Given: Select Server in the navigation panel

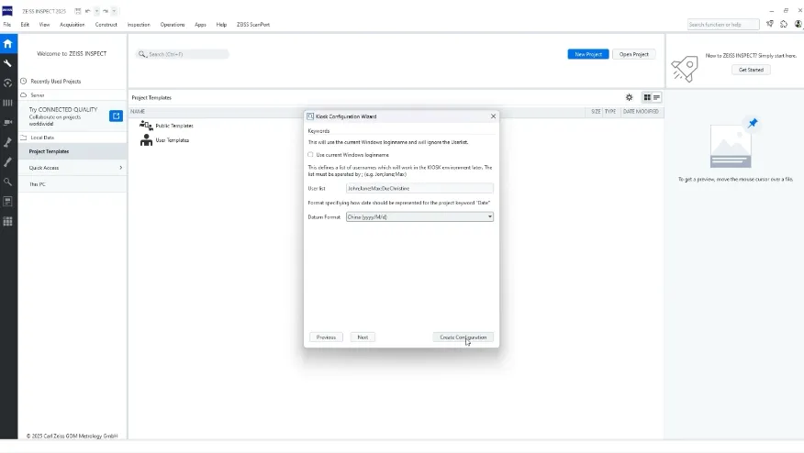Looking at the screenshot, I should pyautogui.click(x=38, y=95).
